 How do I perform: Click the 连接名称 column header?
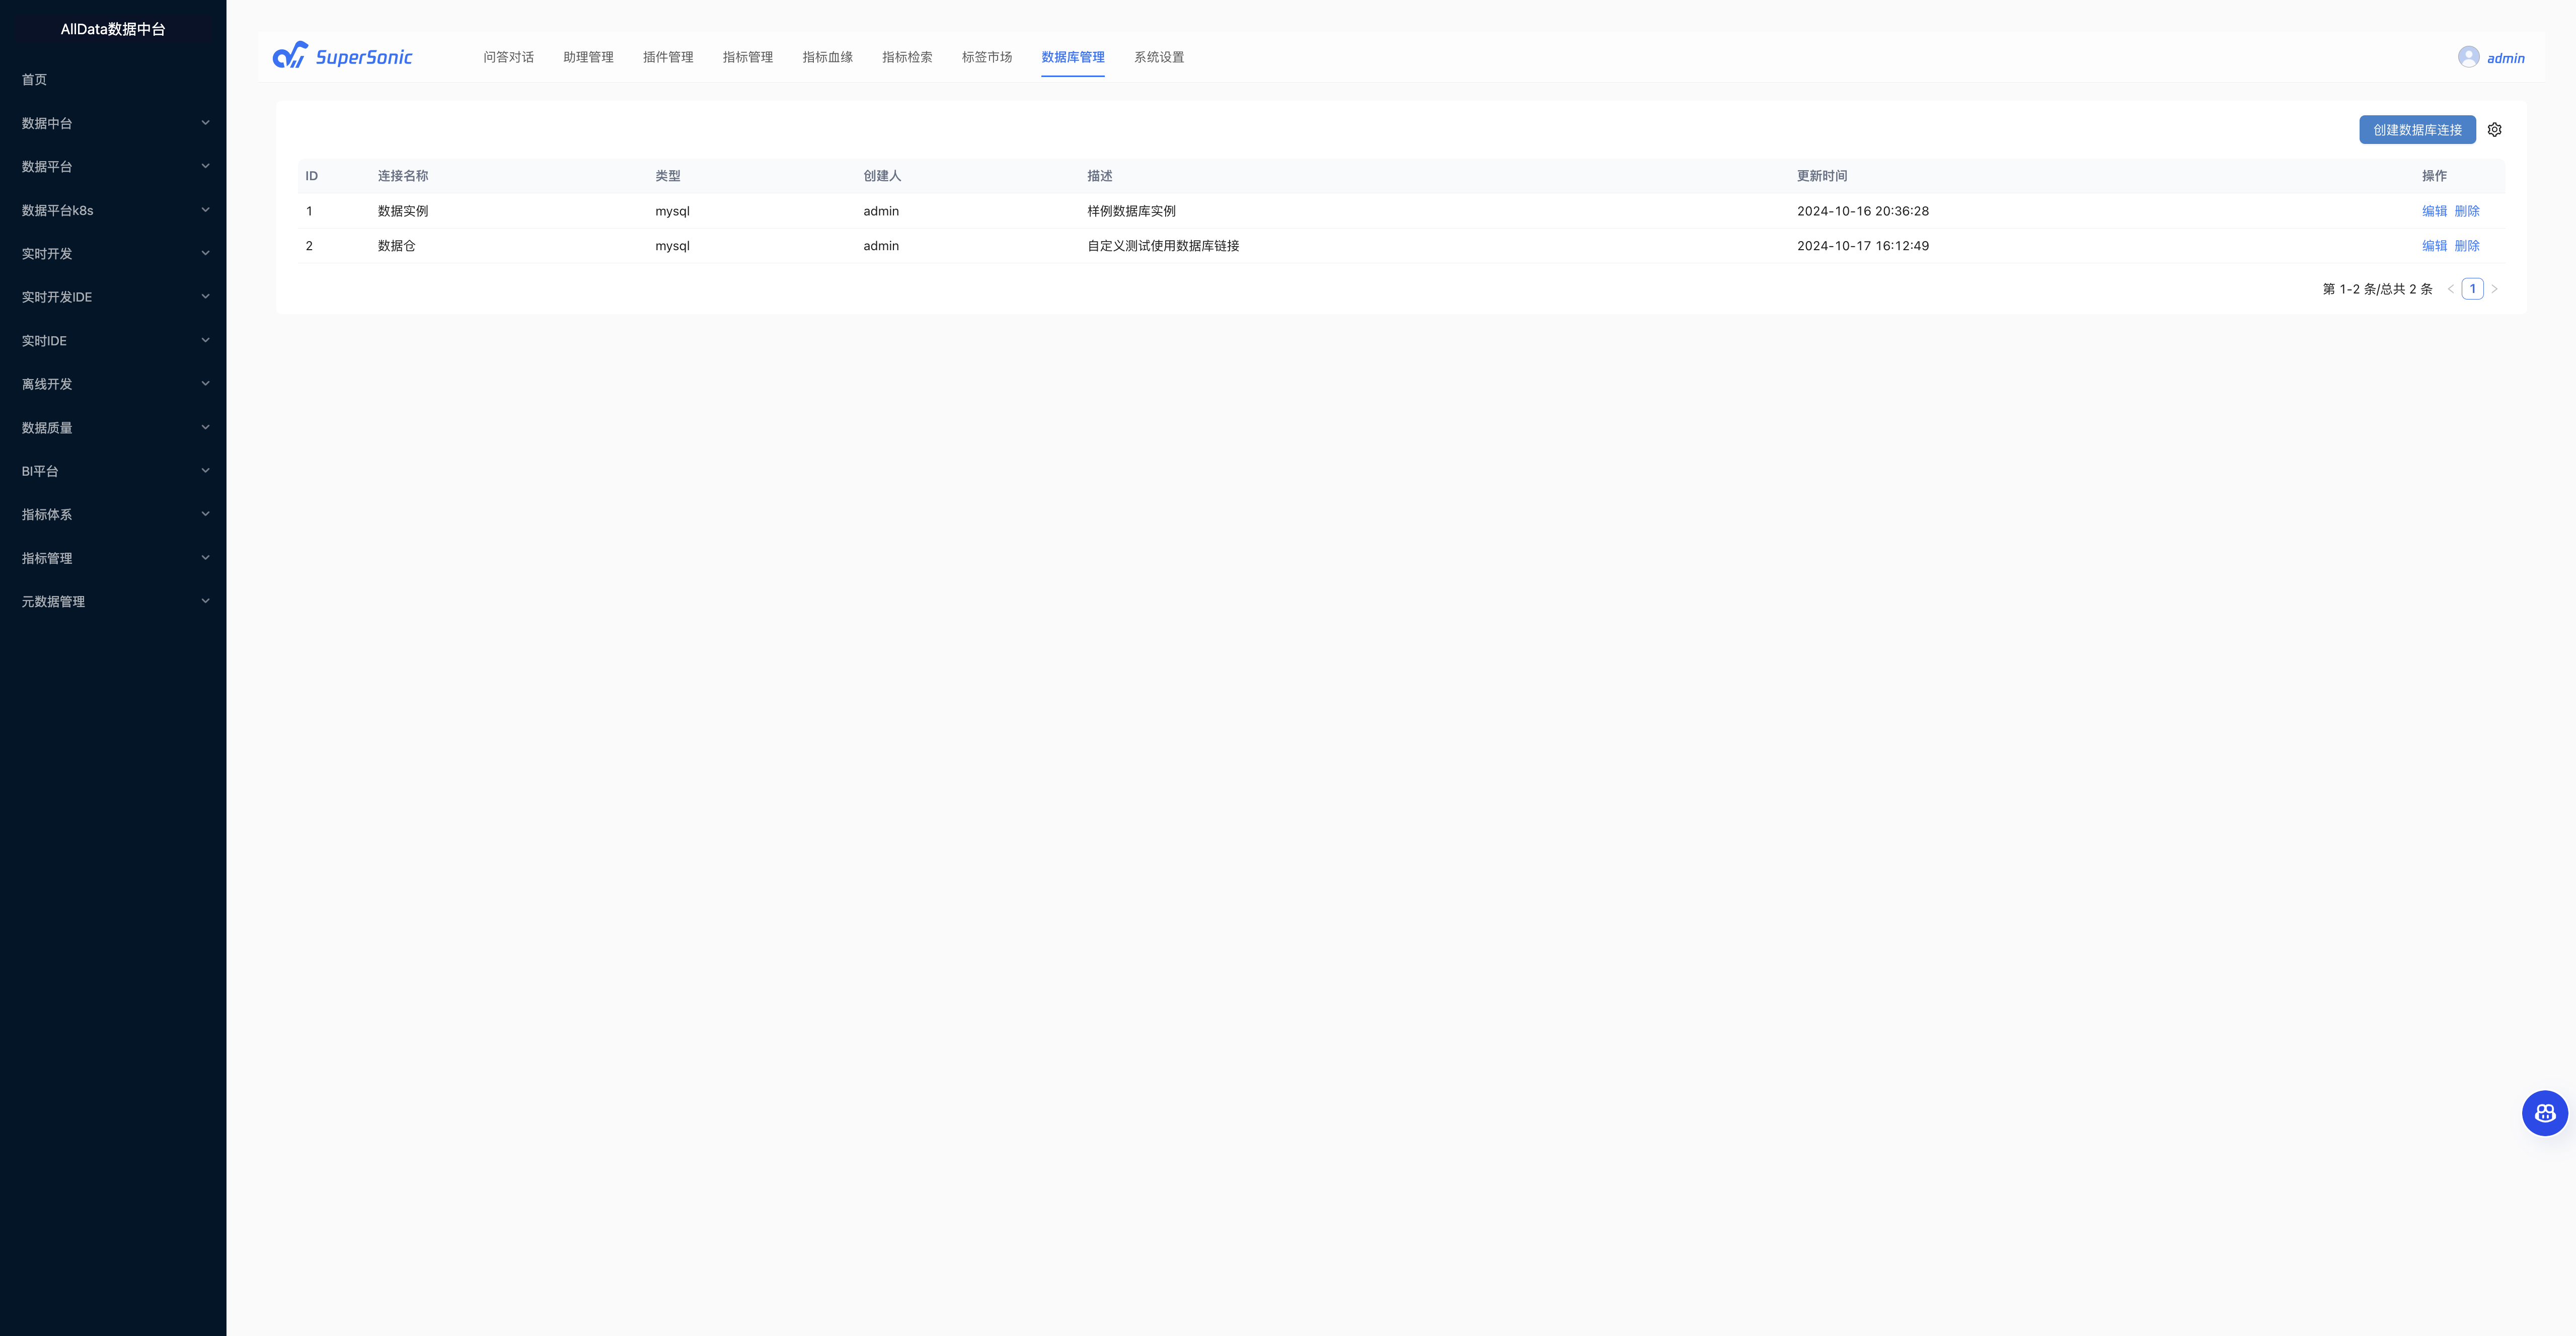coord(403,176)
